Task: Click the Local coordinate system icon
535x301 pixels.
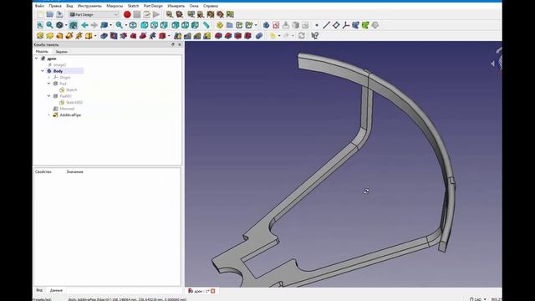Action: [x=345, y=25]
